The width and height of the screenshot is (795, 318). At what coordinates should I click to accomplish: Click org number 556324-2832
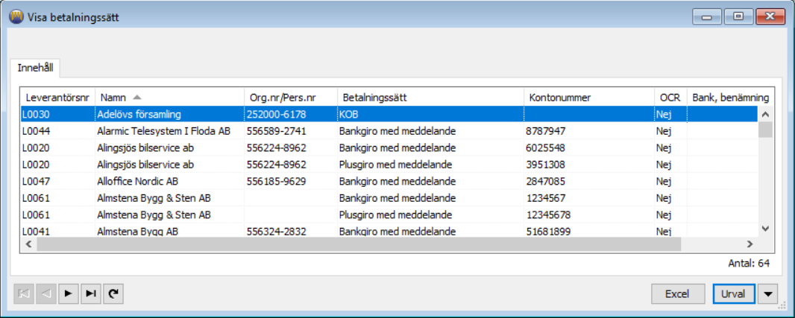[277, 232]
